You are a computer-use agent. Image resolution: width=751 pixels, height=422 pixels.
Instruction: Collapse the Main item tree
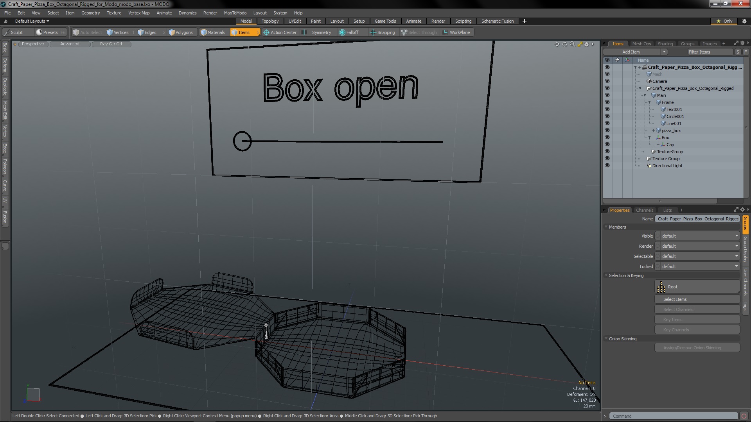(x=645, y=95)
